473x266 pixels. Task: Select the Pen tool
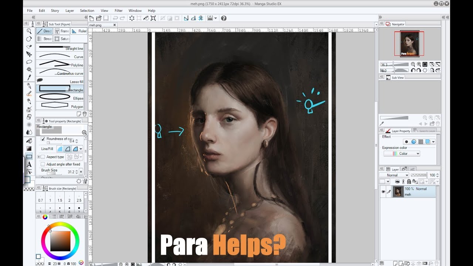[x=29, y=86]
